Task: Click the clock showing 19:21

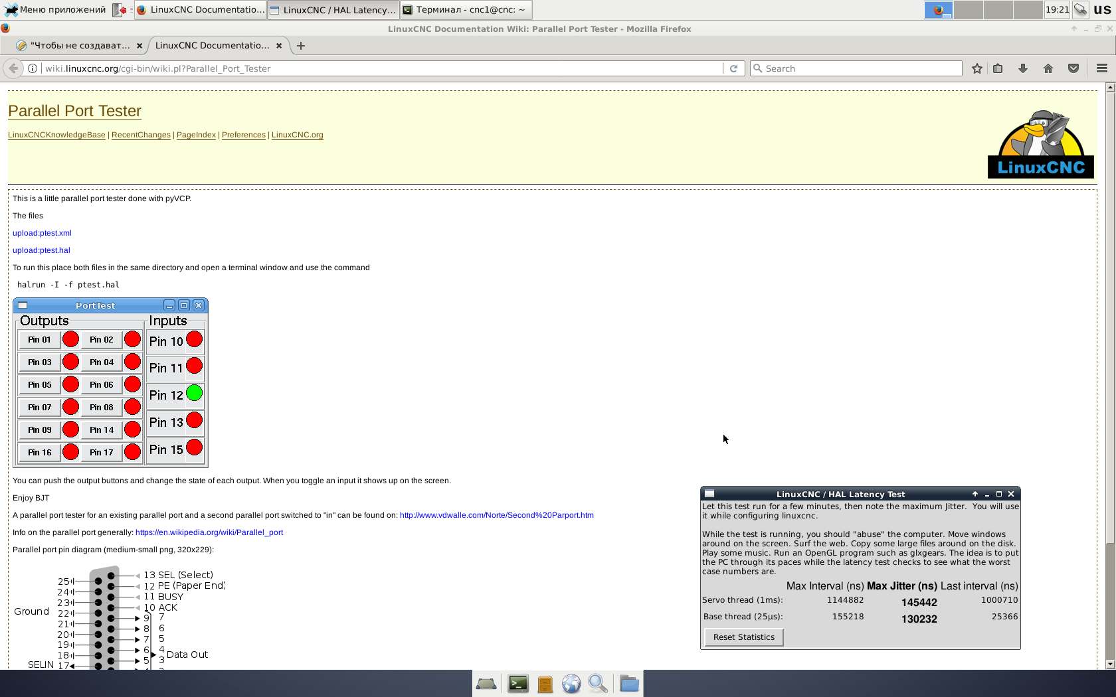Action: tap(1057, 10)
